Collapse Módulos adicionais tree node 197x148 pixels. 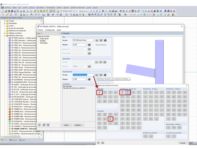pos(5,36)
